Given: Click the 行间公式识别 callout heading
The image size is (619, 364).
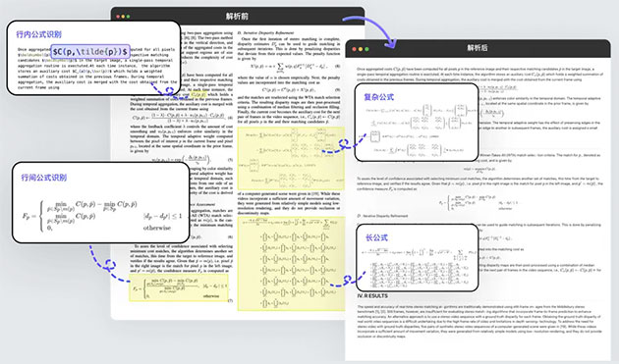Looking at the screenshot, I should click(x=44, y=178).
